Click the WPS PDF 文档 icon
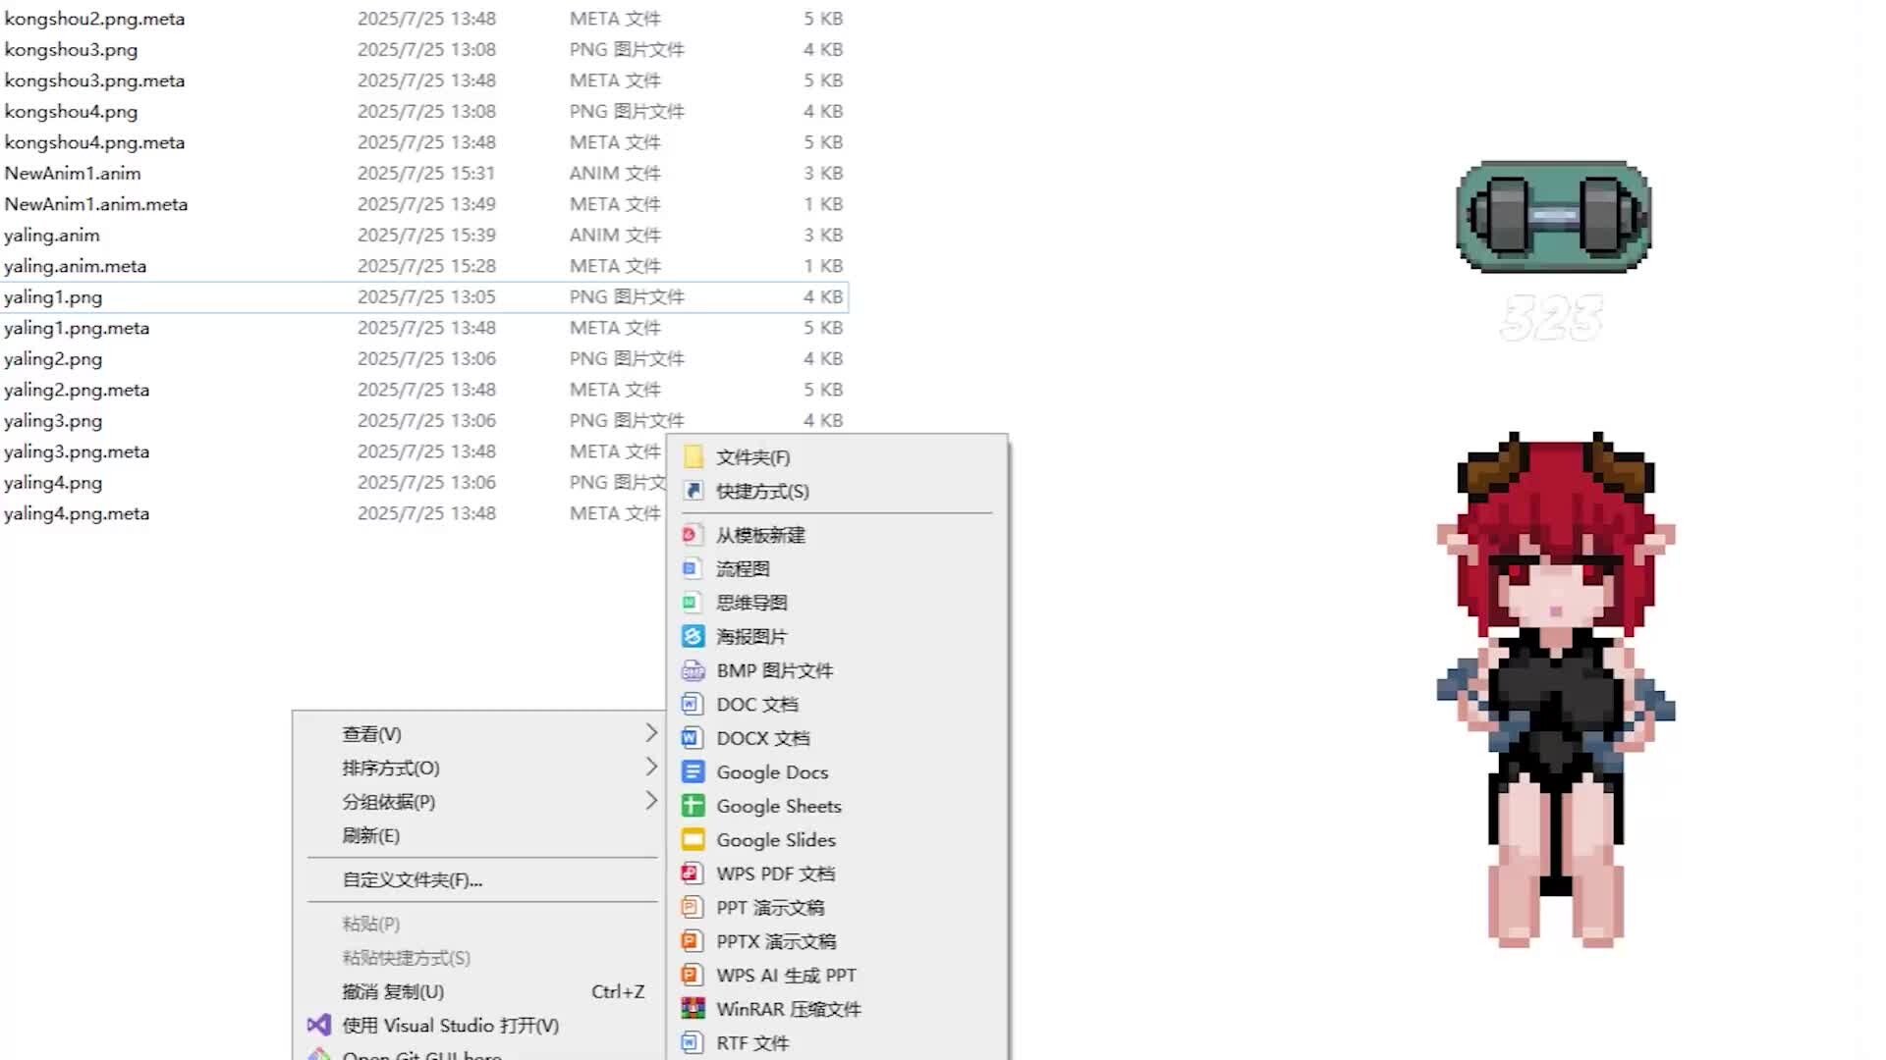 click(693, 874)
